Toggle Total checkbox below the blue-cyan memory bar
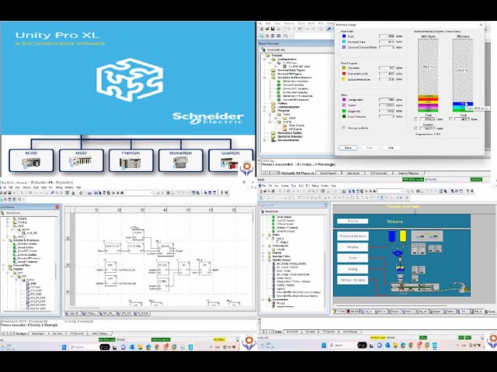Viewport: 497px width, 372px height. [x=450, y=119]
